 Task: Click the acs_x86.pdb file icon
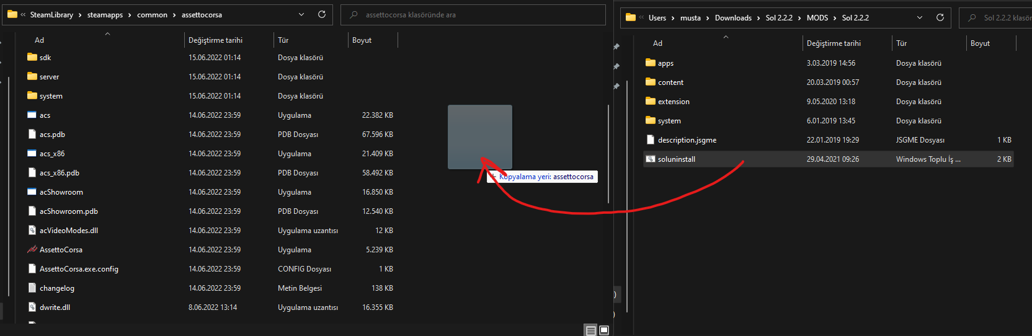(32, 172)
